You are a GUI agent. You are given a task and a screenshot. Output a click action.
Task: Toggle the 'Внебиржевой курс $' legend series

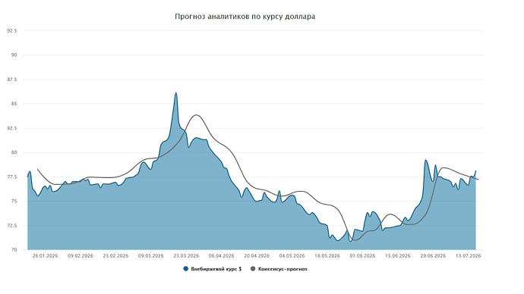coord(212,269)
